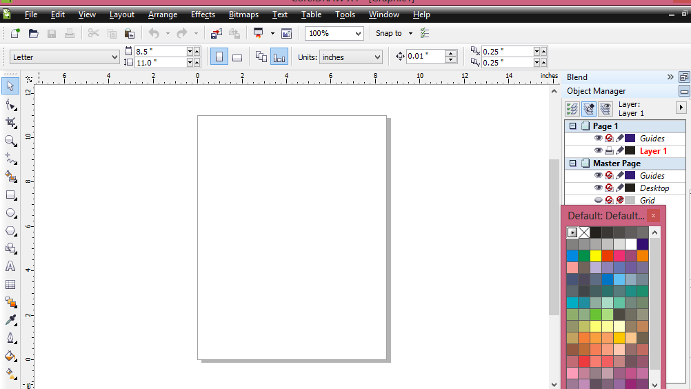Click the Cut scissors icon
Screen dimensions: 691x389
[93, 34]
